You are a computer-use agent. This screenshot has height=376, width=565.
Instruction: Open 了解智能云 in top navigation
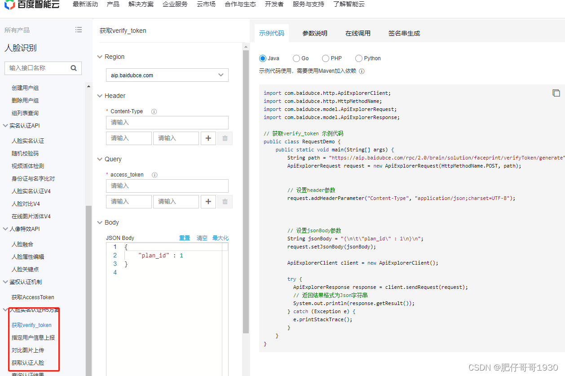pyautogui.click(x=349, y=4)
